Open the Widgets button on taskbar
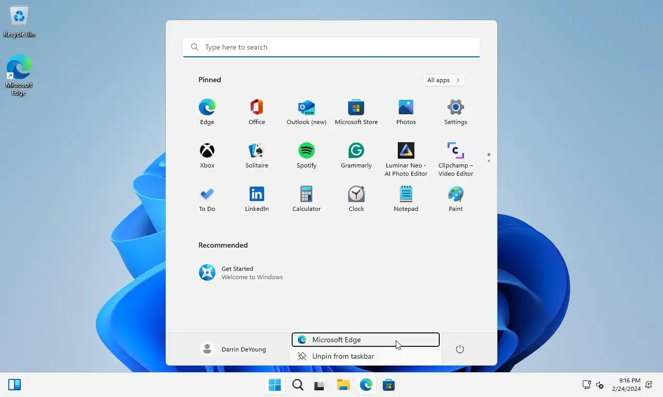Screen dimensions: 663x397 [x=15, y=385]
